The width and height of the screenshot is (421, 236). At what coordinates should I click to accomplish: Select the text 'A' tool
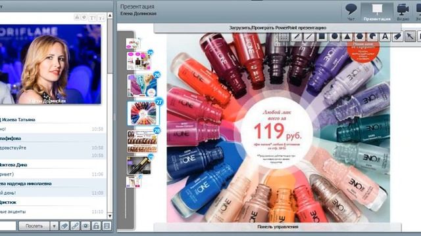[x=385, y=37]
